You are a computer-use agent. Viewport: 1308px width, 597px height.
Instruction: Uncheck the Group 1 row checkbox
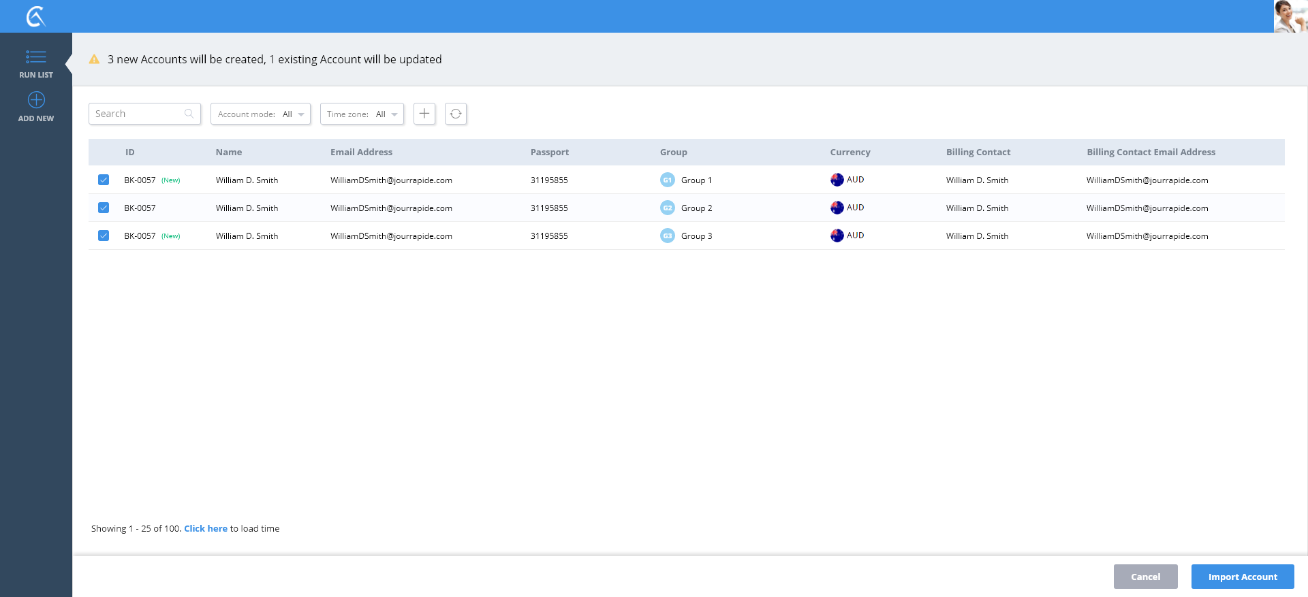tap(104, 180)
